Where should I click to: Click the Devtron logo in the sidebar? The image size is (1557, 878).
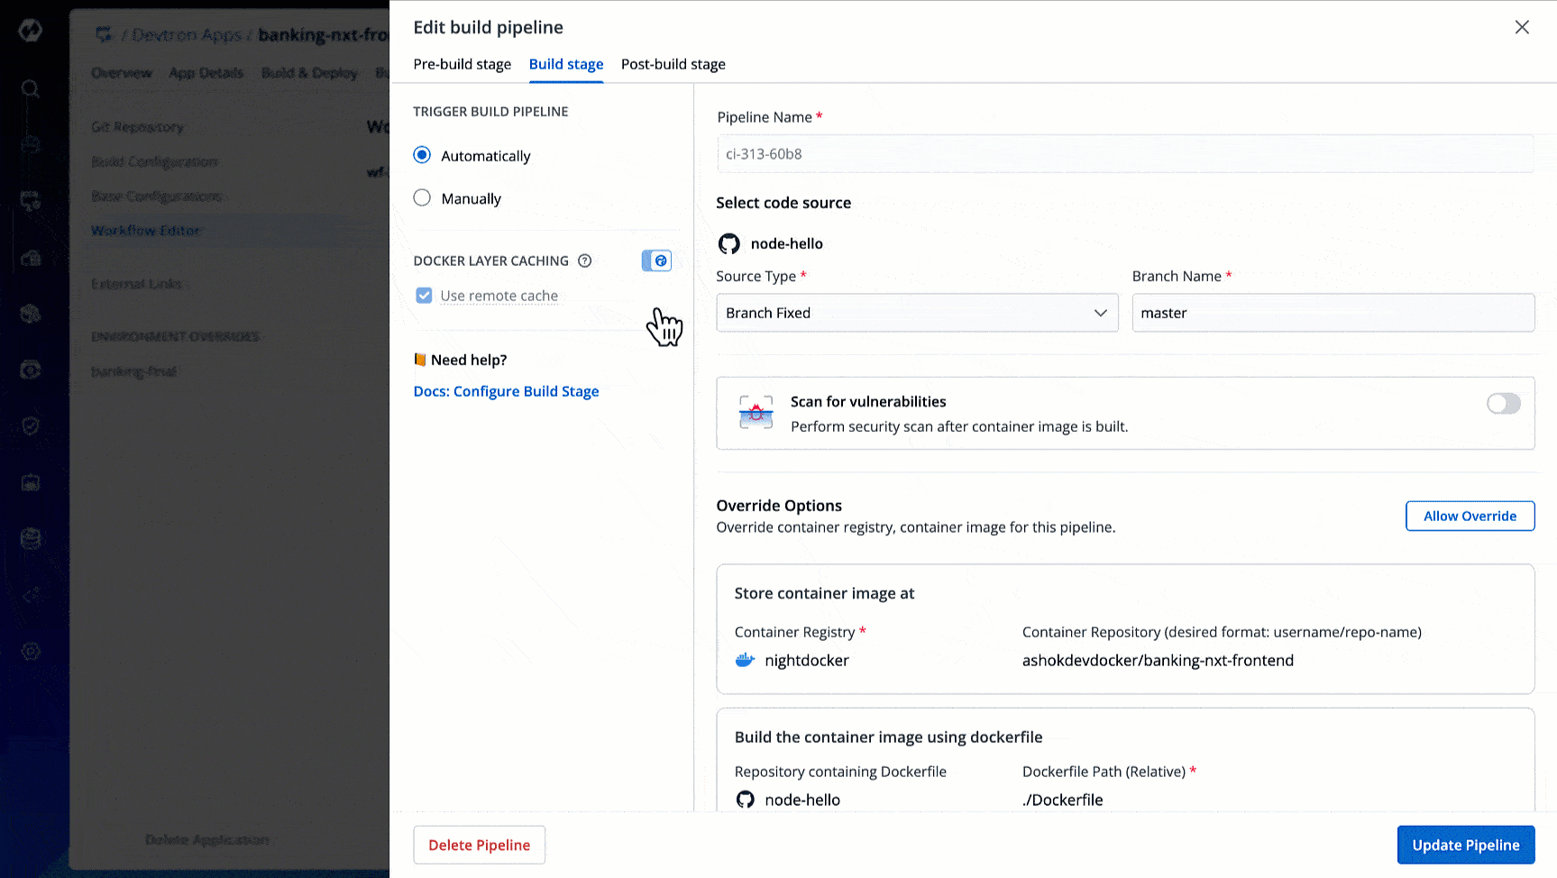31,31
